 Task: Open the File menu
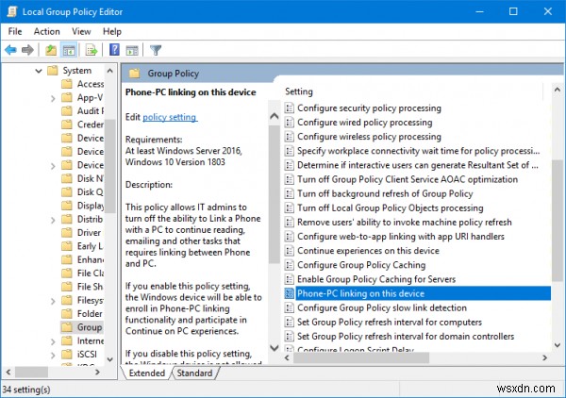(x=15, y=31)
